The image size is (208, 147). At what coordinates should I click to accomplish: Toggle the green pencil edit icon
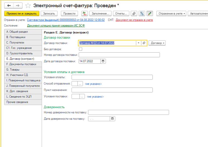point(150,13)
